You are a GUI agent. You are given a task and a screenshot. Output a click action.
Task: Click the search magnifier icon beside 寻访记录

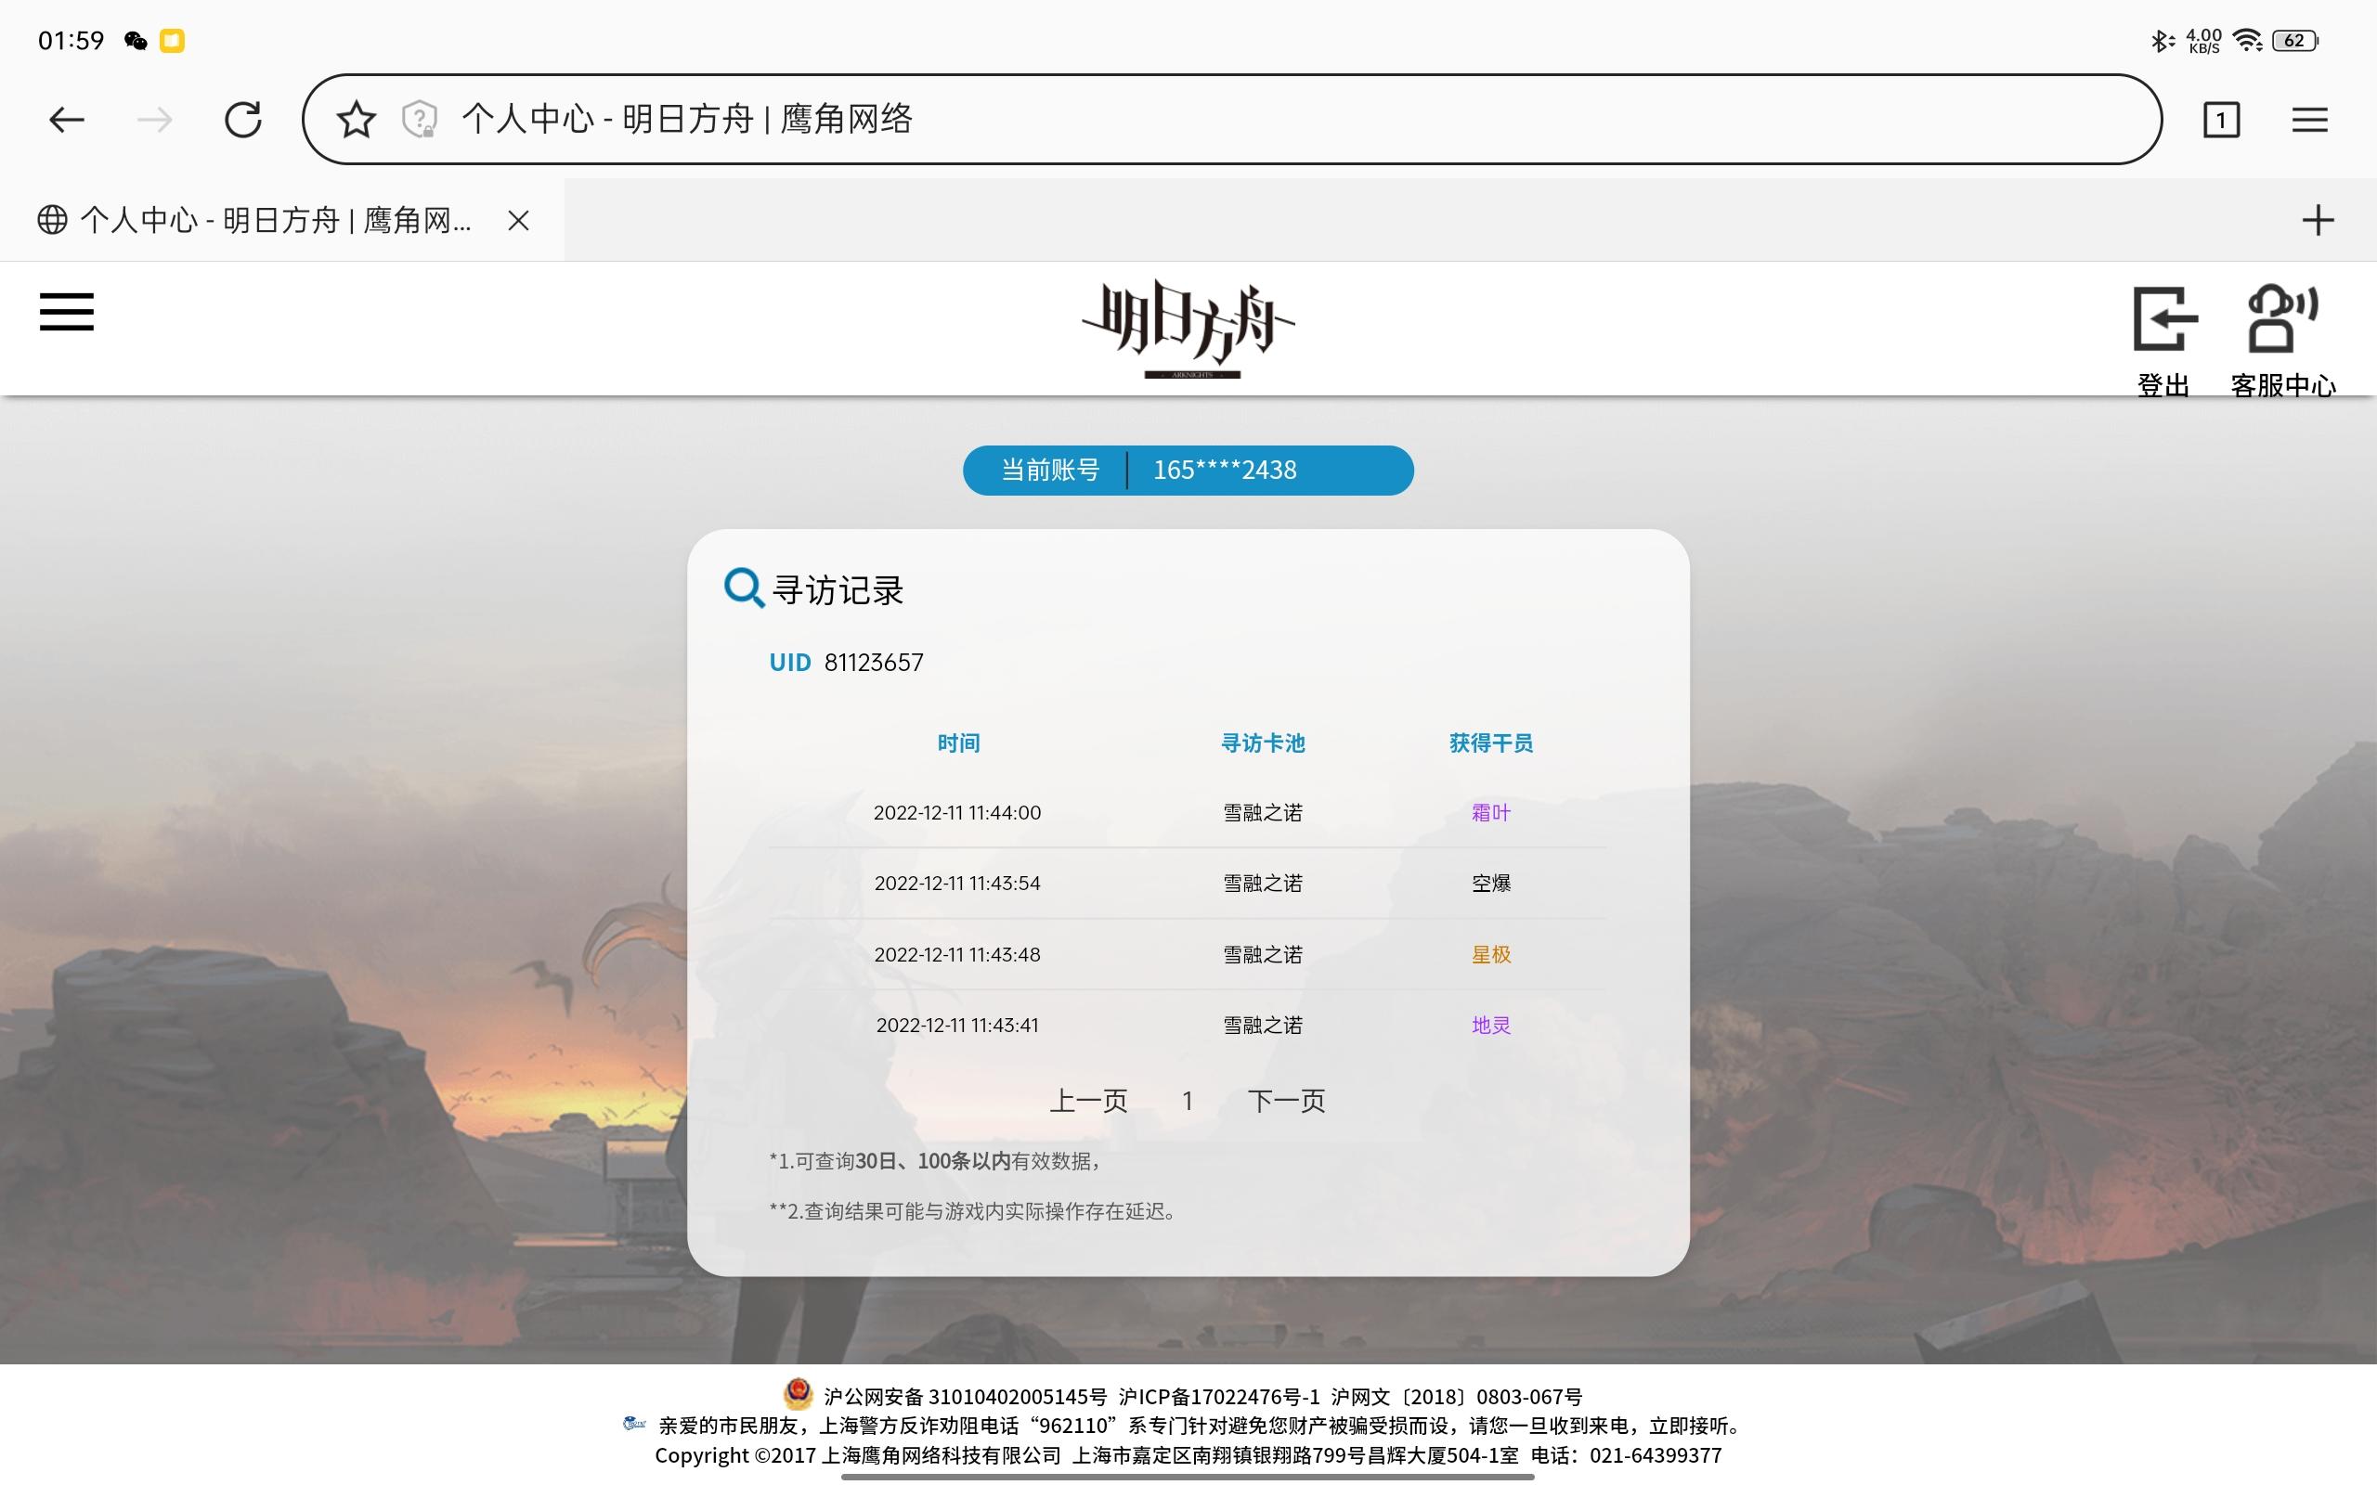coord(744,588)
